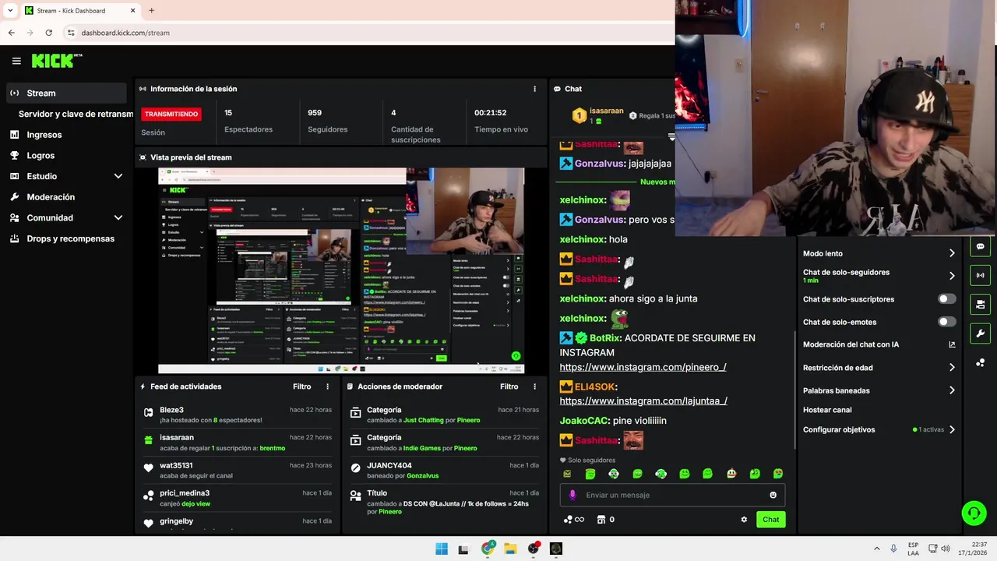Image resolution: width=997 pixels, height=561 pixels.
Task: Expand Chat de solo-seguidores options
Action: point(952,276)
